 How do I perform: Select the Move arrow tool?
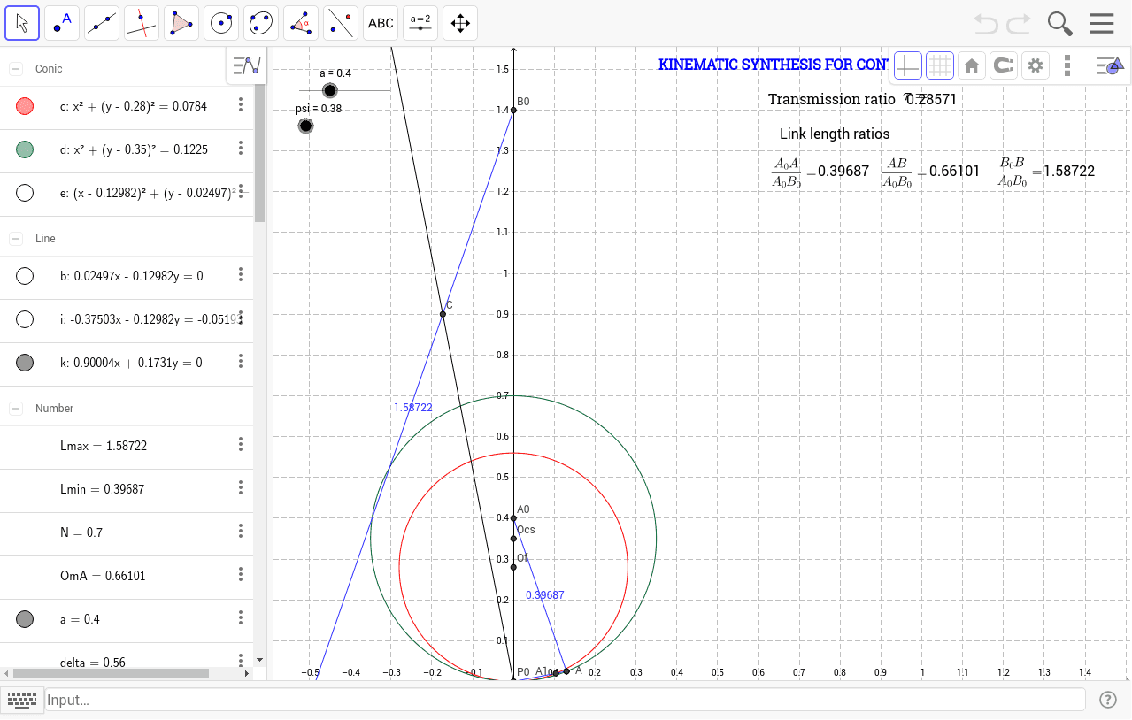(22, 23)
